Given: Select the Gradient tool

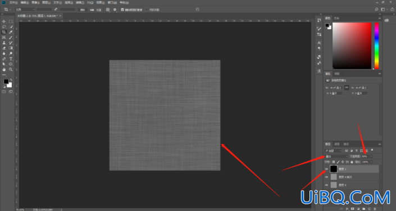Looking at the screenshot, I should 11,48.
